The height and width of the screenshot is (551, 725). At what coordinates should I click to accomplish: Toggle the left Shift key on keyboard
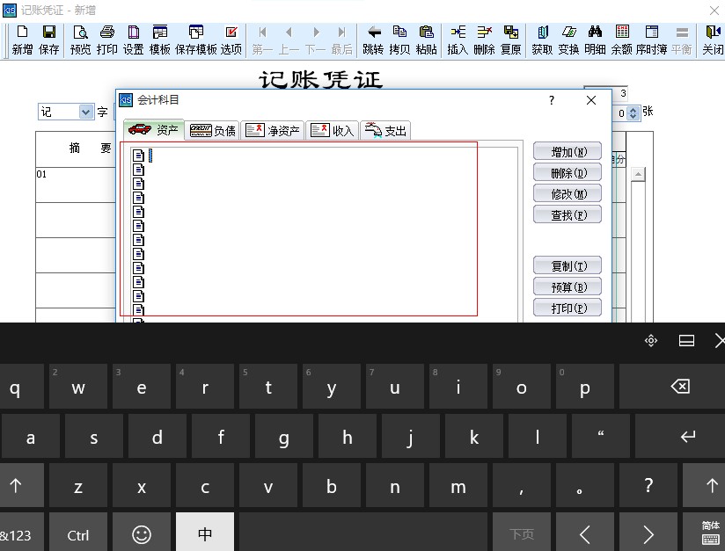click(15, 486)
